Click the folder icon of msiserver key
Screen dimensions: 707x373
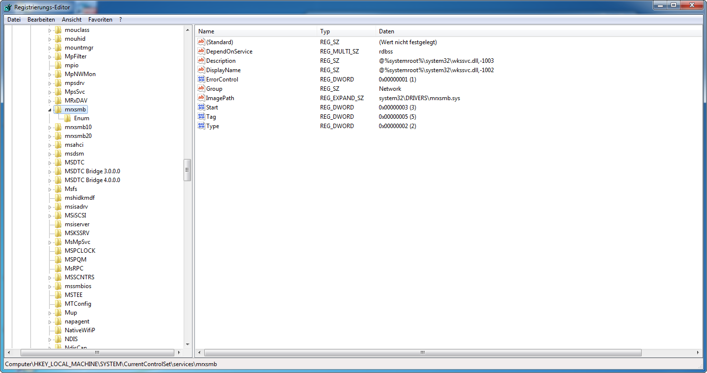click(58, 224)
